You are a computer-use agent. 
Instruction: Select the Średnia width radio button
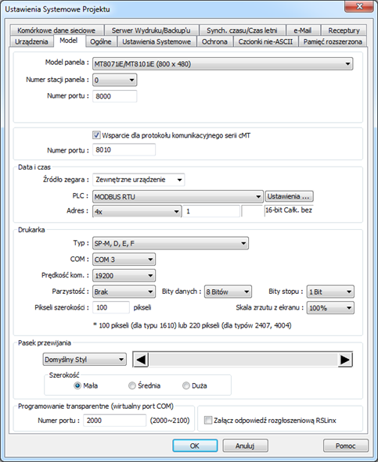pyautogui.click(x=132, y=385)
